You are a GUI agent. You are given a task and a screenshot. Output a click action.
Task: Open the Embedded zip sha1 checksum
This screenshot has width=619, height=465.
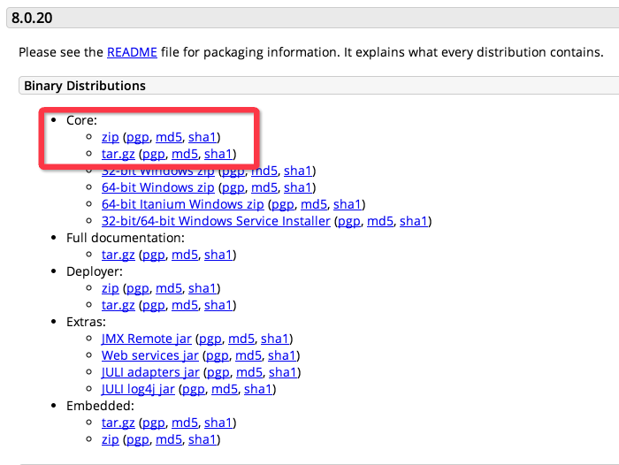point(203,439)
